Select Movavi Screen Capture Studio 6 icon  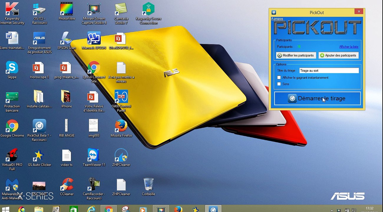point(94,14)
